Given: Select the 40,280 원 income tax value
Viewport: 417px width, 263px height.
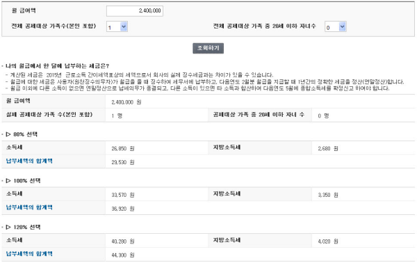Looking at the screenshot, I should click(123, 241).
